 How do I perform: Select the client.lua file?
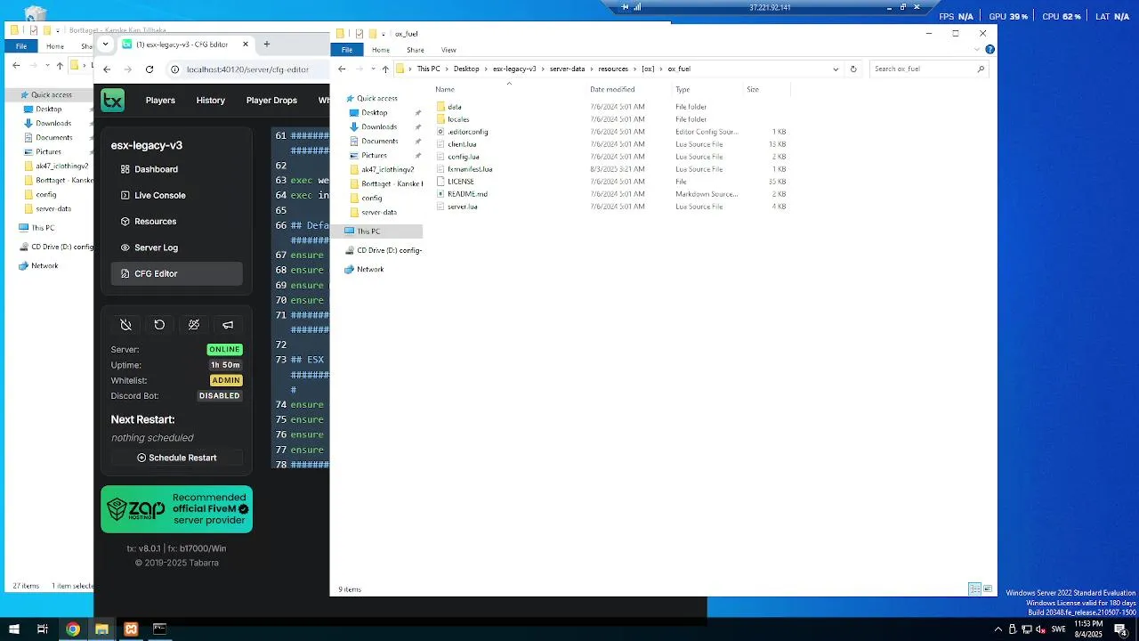pos(462,144)
